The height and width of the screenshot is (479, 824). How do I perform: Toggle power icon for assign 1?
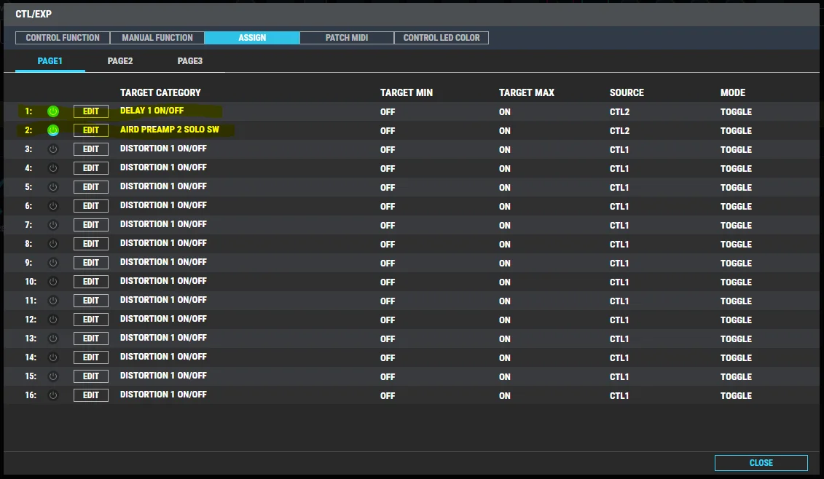pyautogui.click(x=52, y=111)
